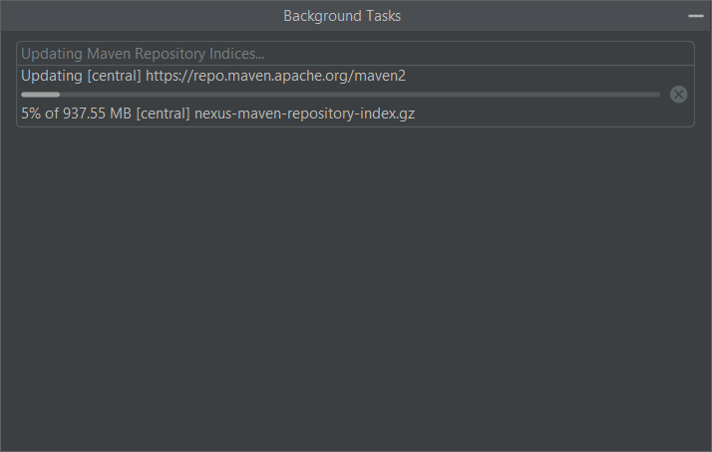Click the nexus-maven-repository-index.gz filename
Image resolution: width=712 pixels, height=452 pixels.
(x=304, y=113)
